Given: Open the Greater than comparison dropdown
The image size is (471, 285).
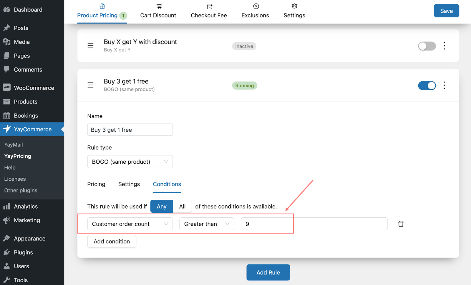Looking at the screenshot, I should [207, 224].
